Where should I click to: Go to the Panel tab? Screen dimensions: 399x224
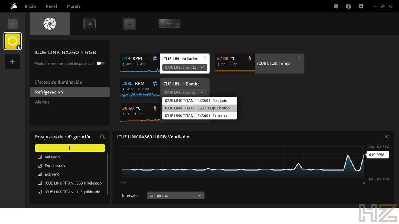[51, 6]
